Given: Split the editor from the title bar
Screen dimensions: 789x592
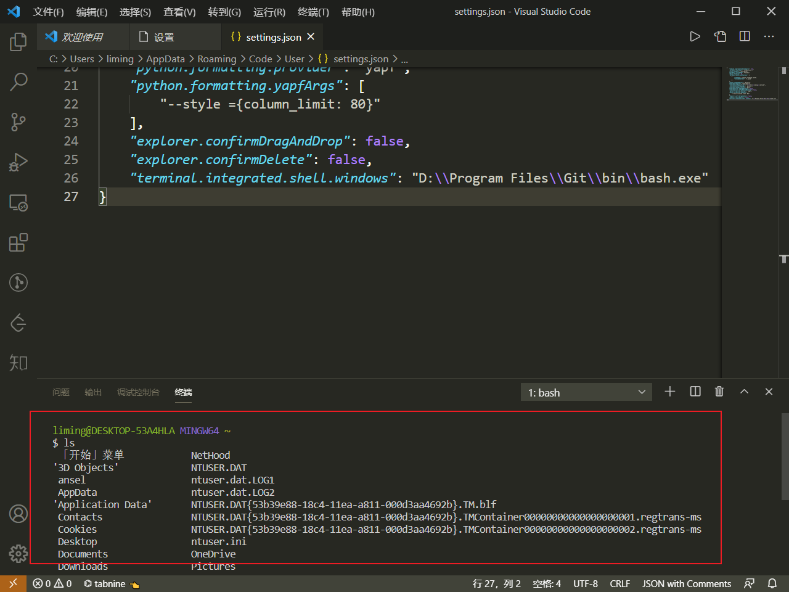Looking at the screenshot, I should tap(744, 36).
